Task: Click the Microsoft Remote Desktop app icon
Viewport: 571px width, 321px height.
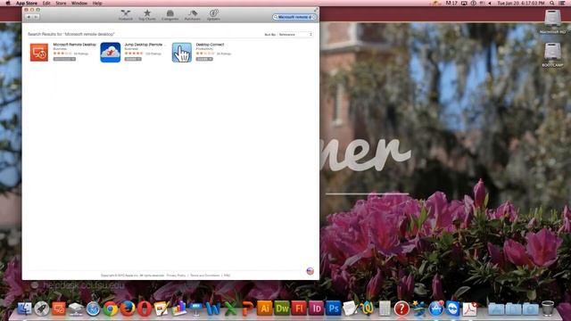Action: (39, 52)
